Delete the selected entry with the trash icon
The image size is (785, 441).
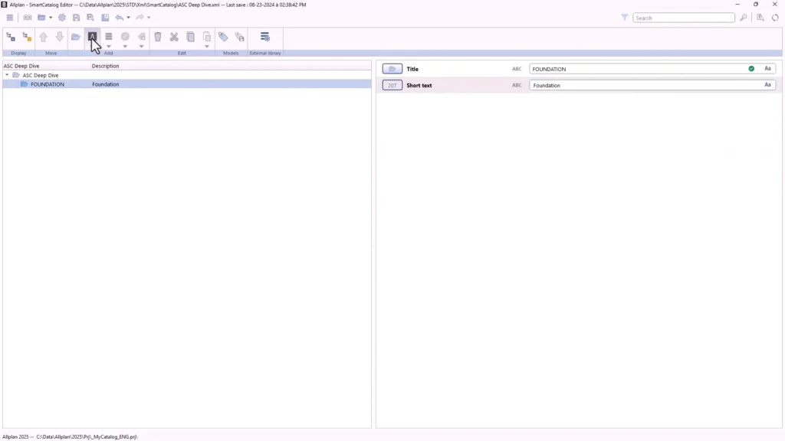click(x=158, y=36)
